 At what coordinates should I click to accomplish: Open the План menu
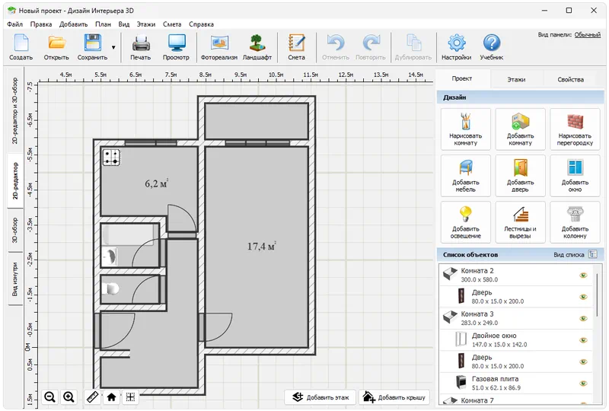[x=103, y=24]
